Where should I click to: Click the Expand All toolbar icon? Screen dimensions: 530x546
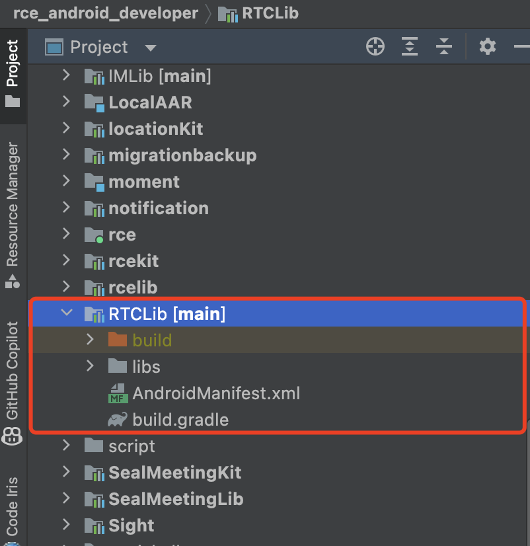[410, 47]
